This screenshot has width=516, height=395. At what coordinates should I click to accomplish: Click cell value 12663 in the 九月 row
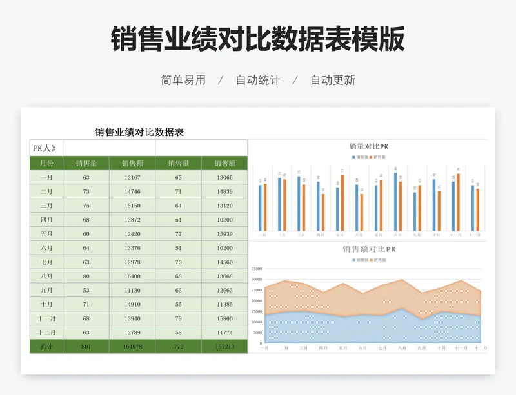point(224,291)
